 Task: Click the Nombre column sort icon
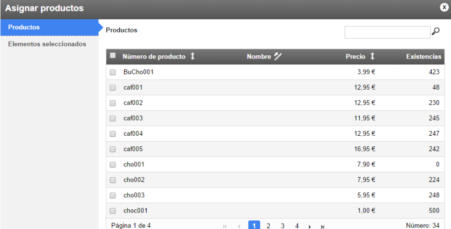pos(278,57)
